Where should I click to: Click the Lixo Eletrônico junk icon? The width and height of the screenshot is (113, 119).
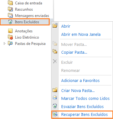pyautogui.click(x=10, y=37)
